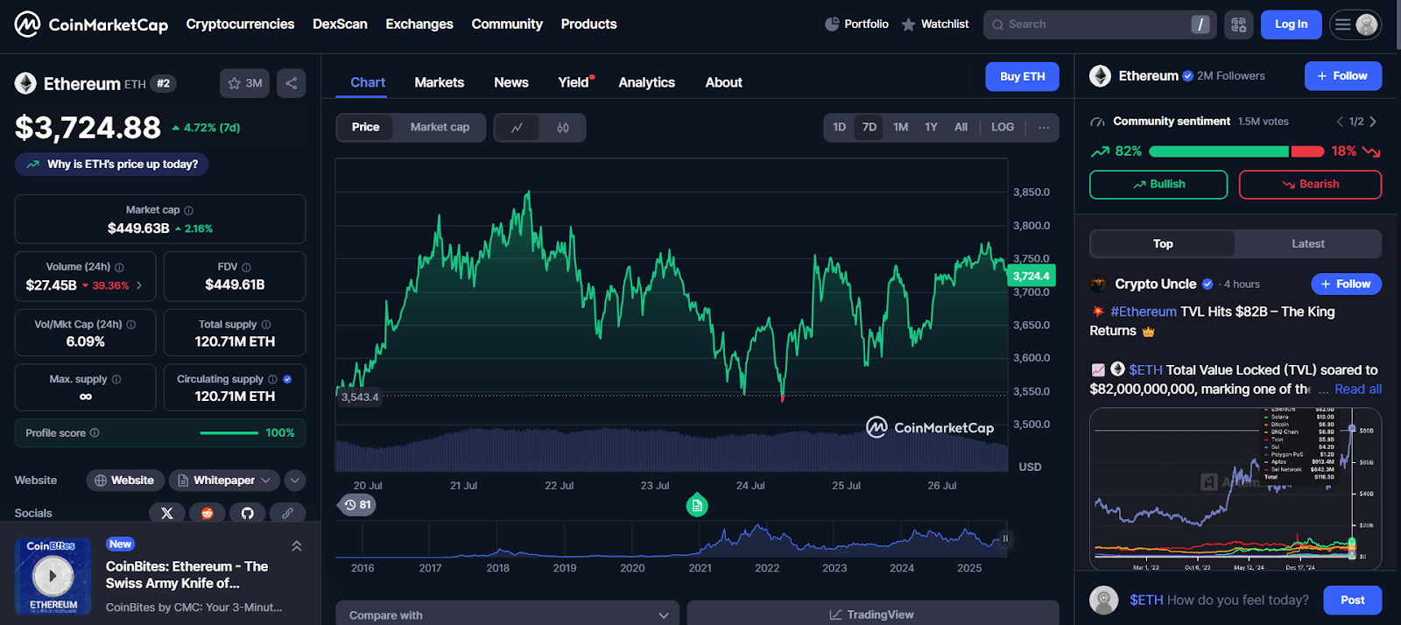
Task: Click the Total supply info icon
Action: pyautogui.click(x=266, y=325)
